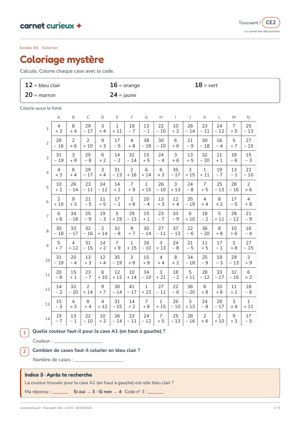
Task: Click the Code n° 3 blank field
Action: click(156, 392)
